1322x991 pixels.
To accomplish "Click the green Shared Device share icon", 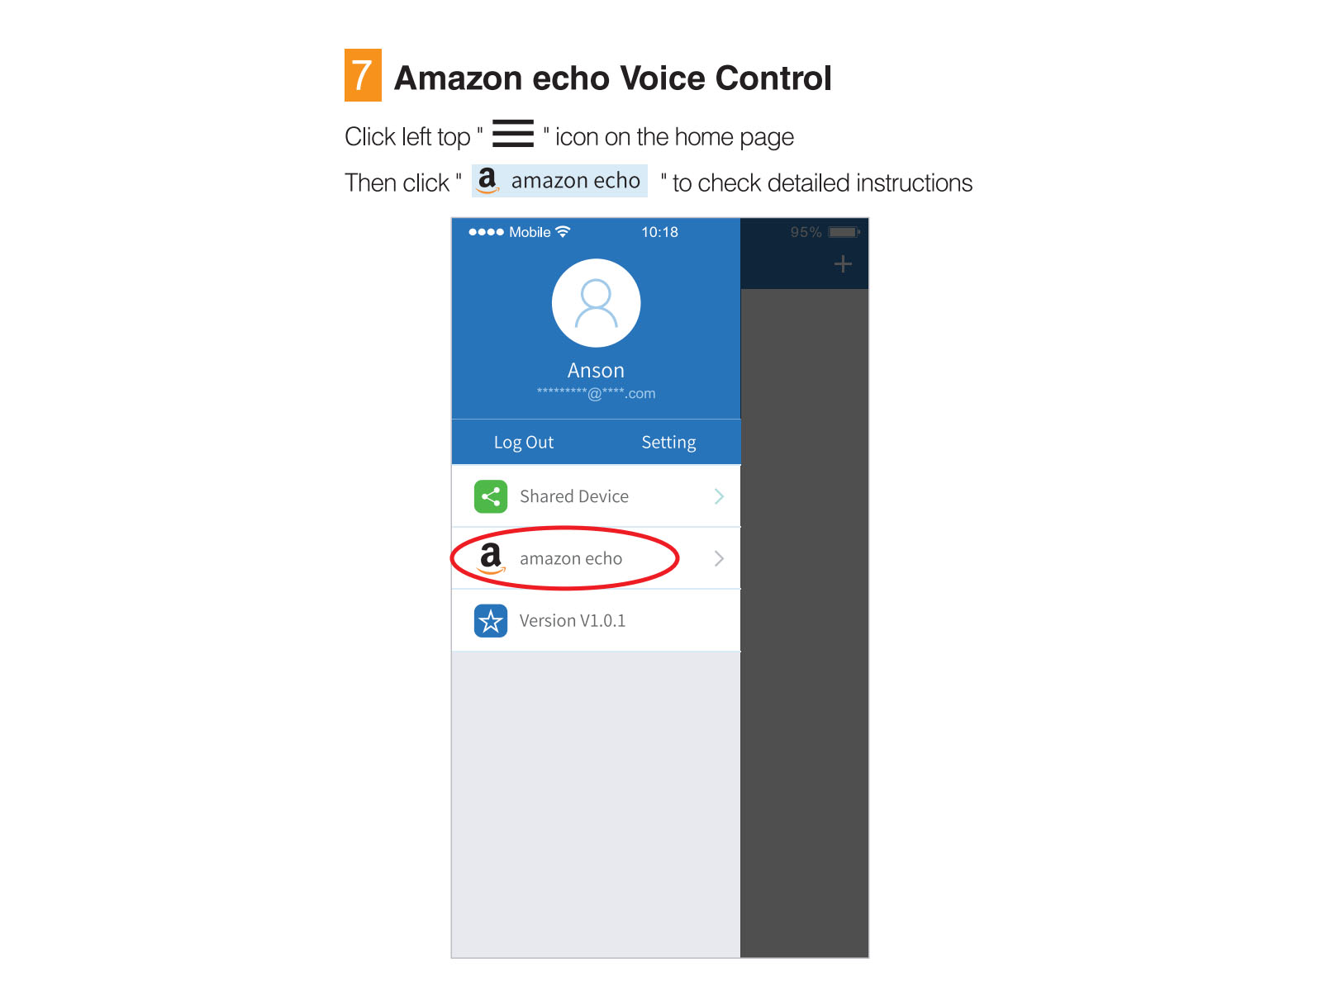I will 491,496.
